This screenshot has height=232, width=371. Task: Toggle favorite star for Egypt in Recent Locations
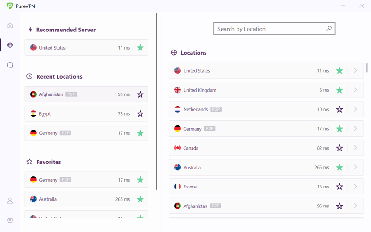140,114
